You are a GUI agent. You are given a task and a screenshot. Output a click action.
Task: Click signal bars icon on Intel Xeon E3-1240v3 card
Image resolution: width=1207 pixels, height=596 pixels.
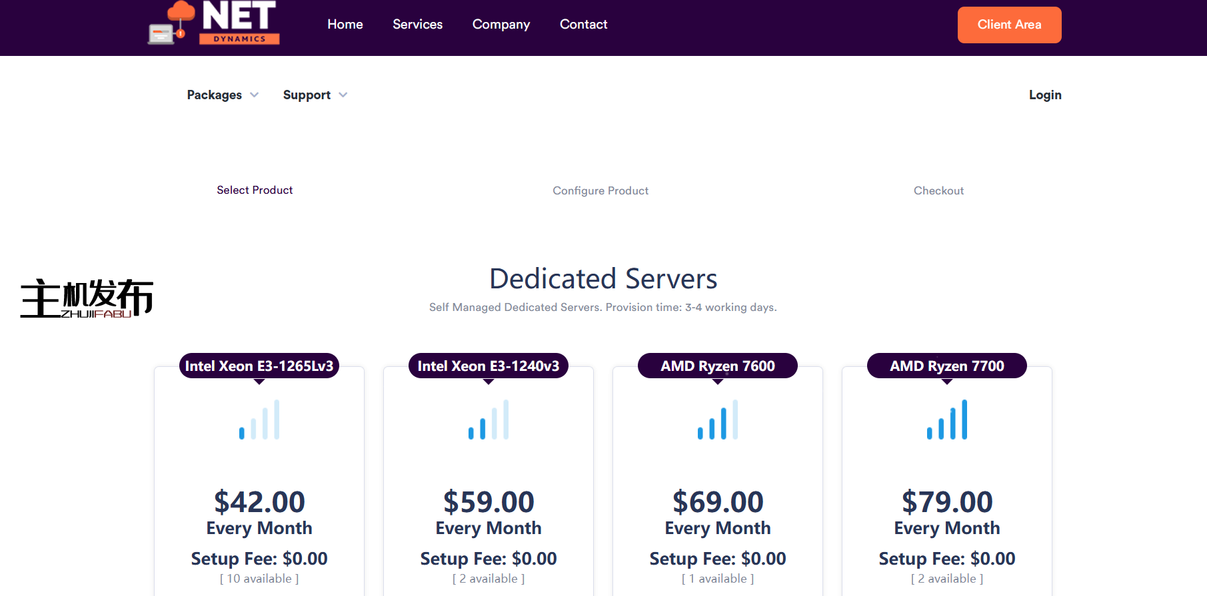pos(489,420)
